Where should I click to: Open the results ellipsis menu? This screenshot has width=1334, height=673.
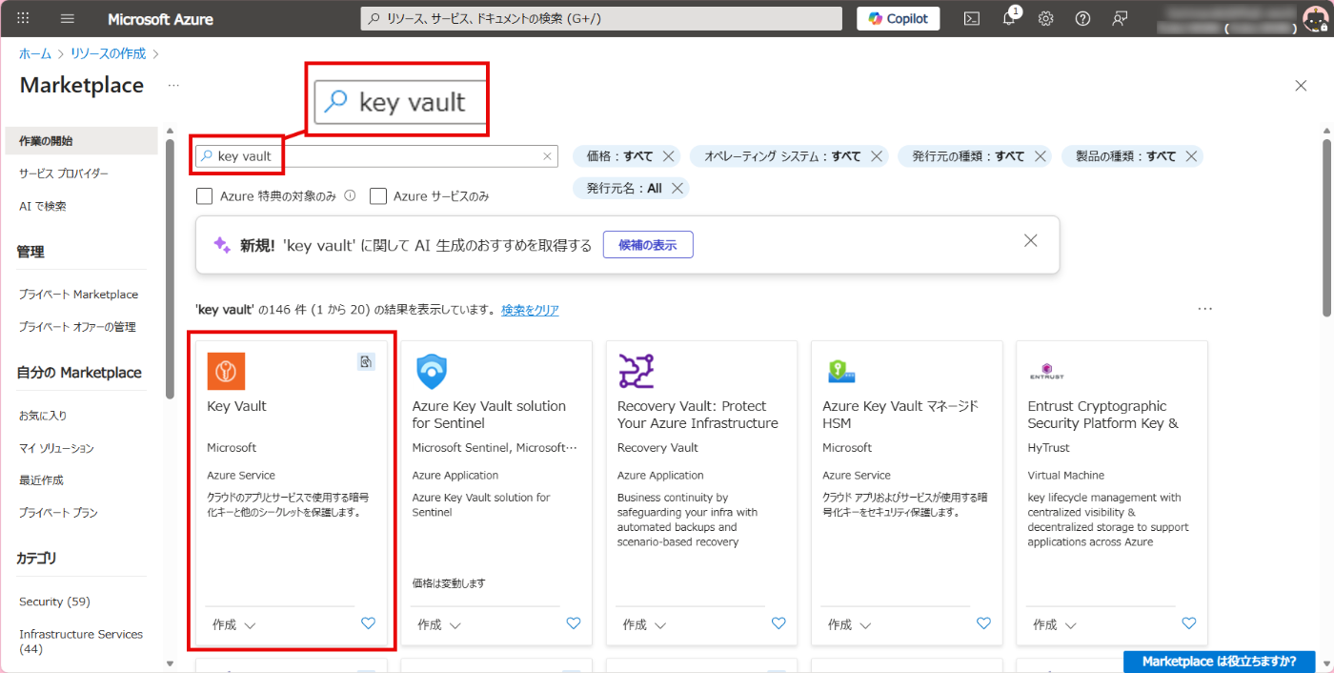tap(1205, 309)
